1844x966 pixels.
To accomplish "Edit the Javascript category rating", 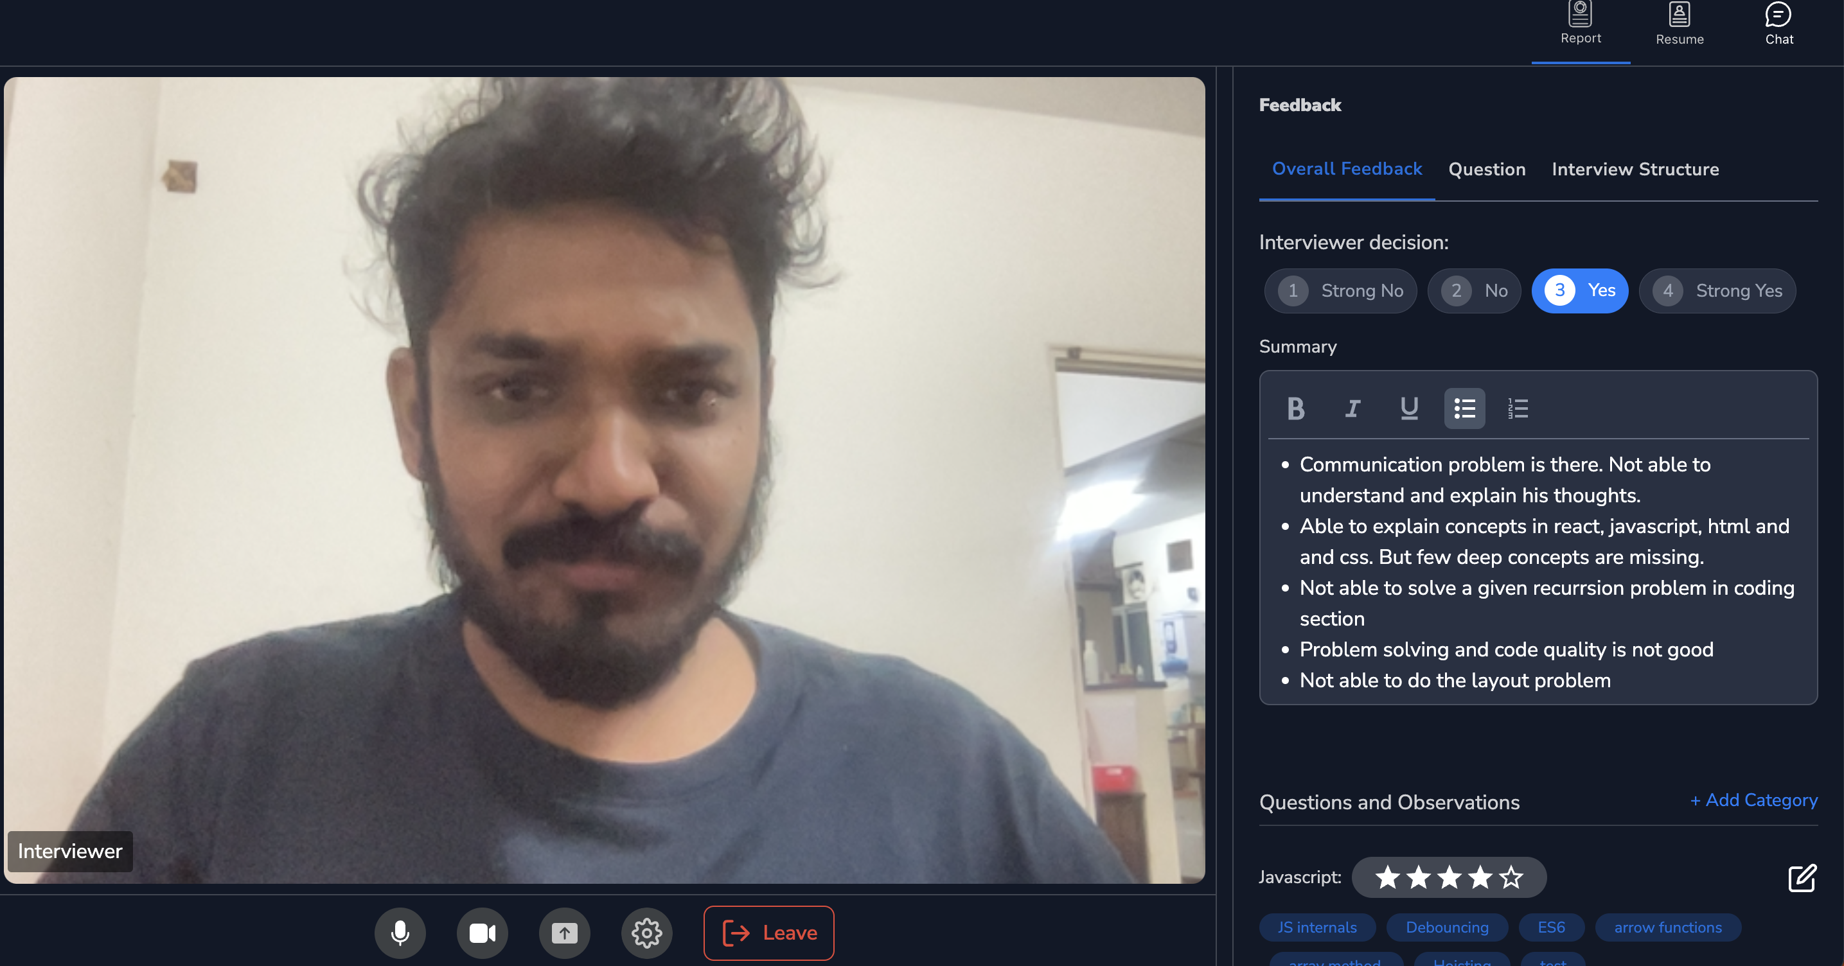I will tap(1801, 878).
